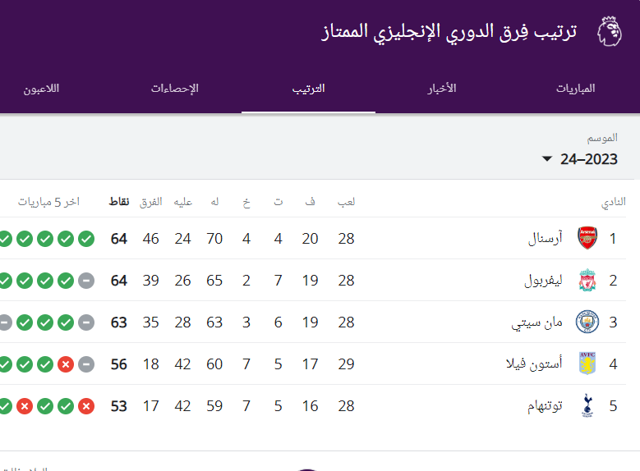Click Aston Villa's red loss icon

(x=66, y=364)
